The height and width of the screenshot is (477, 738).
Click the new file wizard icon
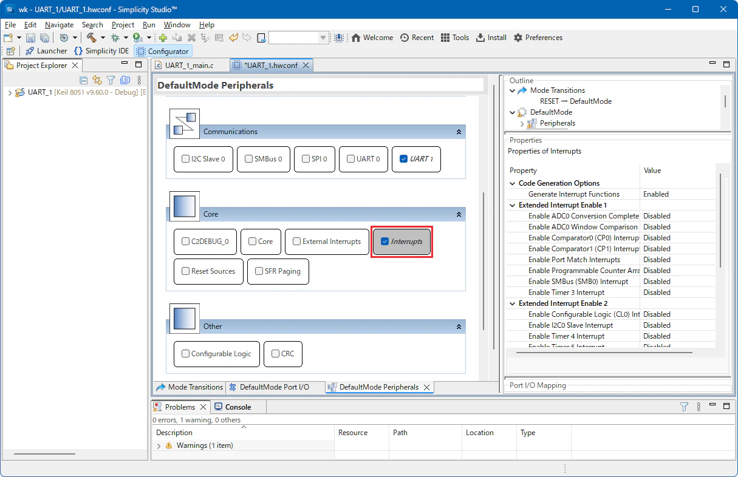[9, 38]
